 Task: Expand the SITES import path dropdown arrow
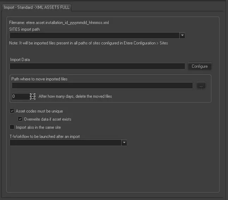(182, 36)
